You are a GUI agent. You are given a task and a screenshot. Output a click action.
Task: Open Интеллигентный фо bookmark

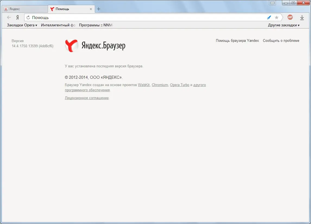click(x=58, y=25)
